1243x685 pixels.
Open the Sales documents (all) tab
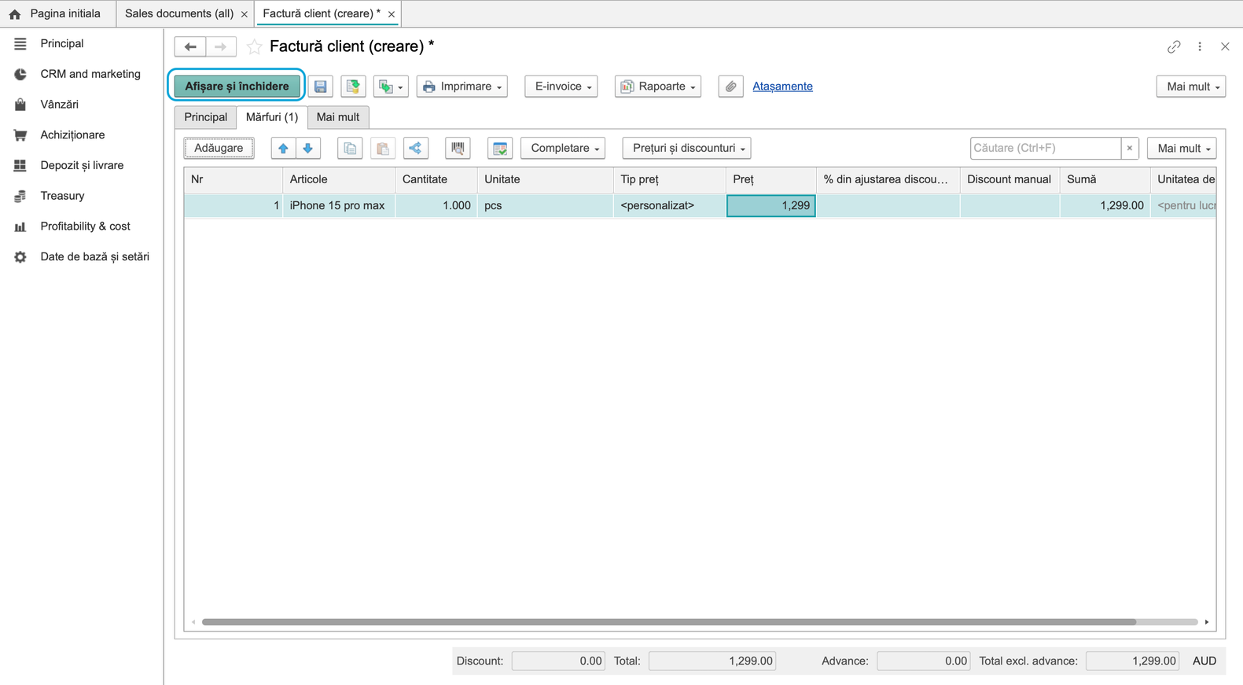[x=179, y=13]
